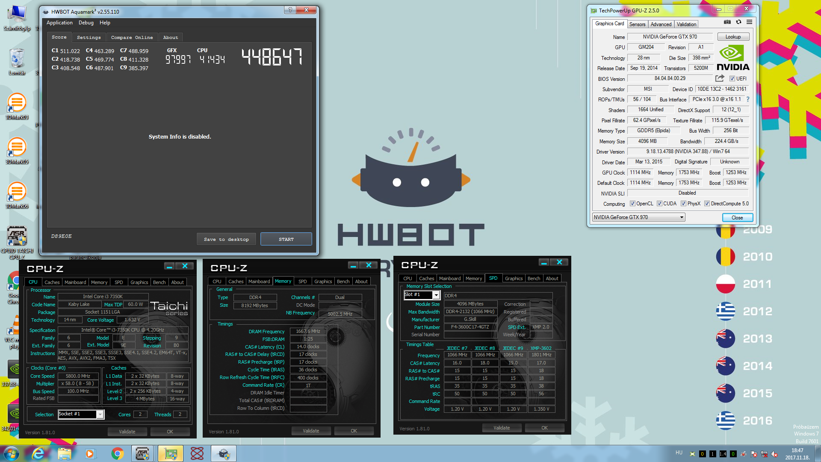Click the red atom icon in taskbar
Screen dimensions: 821x462
(x=197, y=453)
